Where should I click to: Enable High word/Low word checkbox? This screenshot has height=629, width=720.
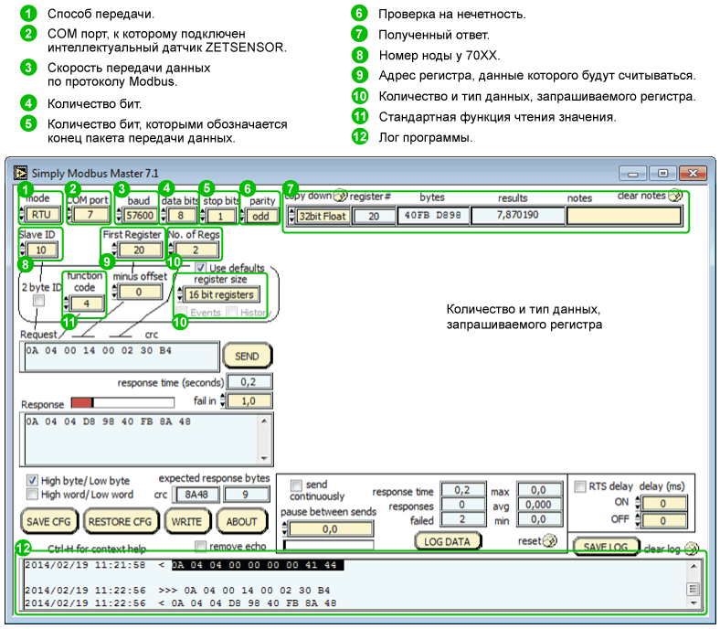(32, 494)
